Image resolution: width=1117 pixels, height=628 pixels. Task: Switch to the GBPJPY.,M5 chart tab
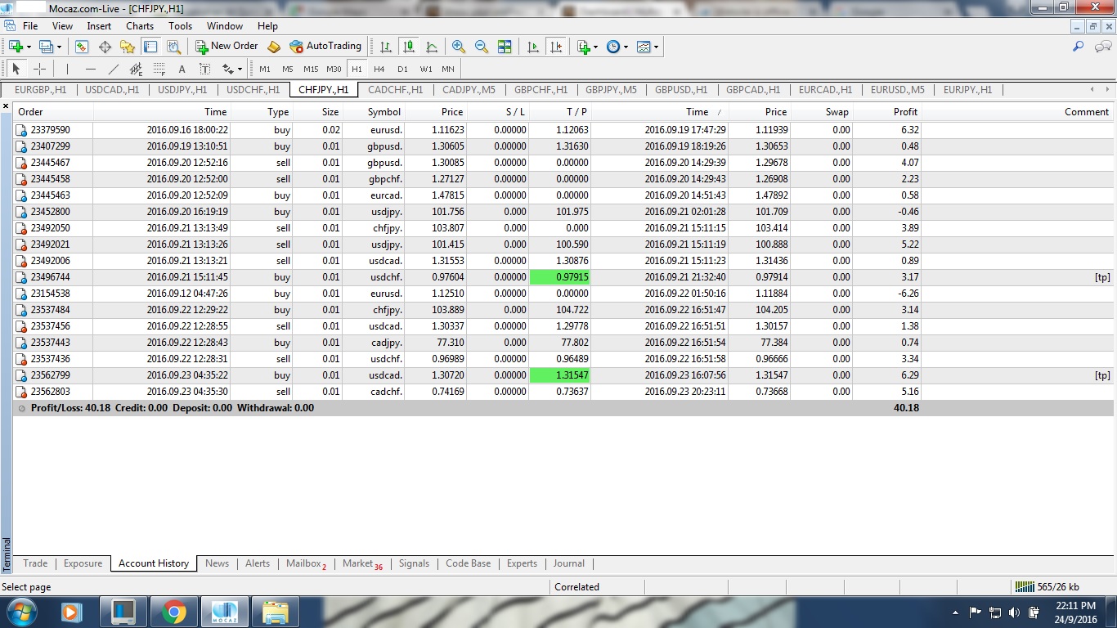[611, 90]
